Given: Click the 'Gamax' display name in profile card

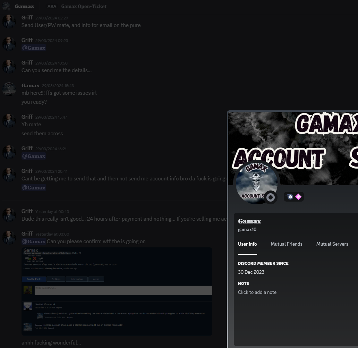Looking at the screenshot, I should 249,221.
